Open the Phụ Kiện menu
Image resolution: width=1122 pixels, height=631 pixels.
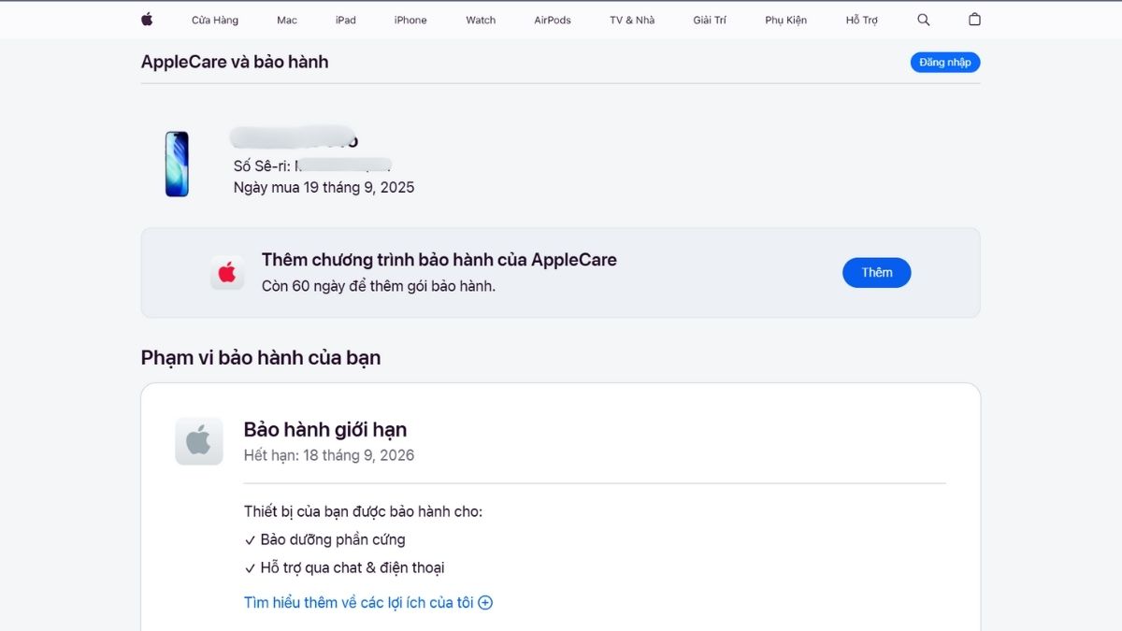tap(785, 20)
